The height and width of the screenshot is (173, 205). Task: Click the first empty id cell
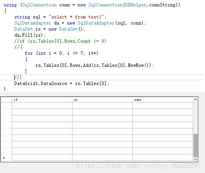pos(42,105)
